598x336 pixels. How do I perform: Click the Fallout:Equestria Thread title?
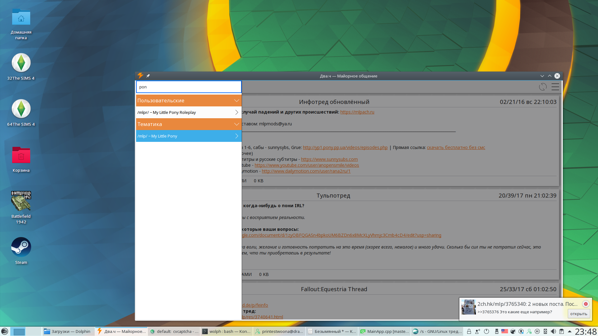[x=334, y=289]
